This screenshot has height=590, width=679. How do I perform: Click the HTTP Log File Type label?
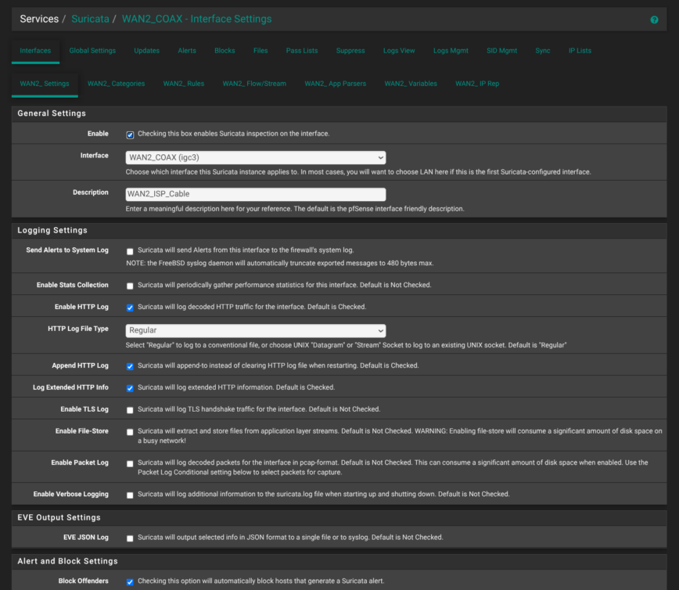click(78, 329)
